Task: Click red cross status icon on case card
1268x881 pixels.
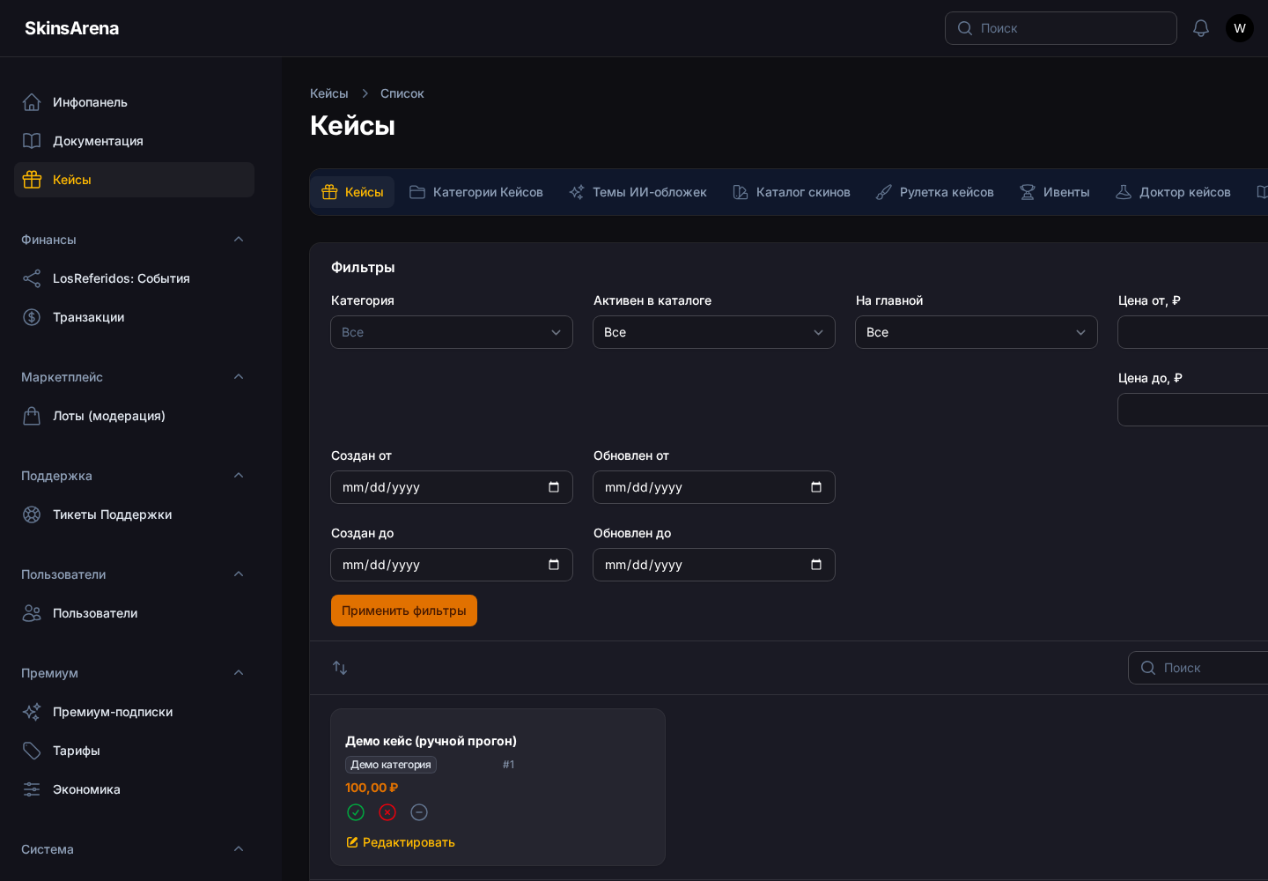Action: [x=387, y=812]
